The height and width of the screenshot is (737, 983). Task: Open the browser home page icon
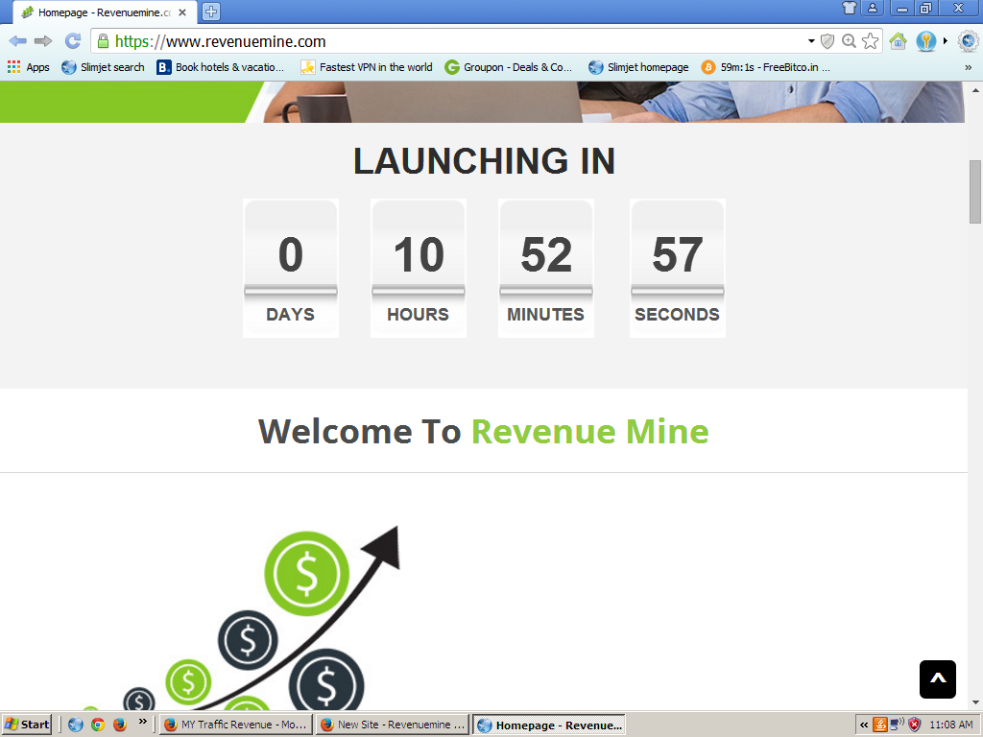(899, 41)
